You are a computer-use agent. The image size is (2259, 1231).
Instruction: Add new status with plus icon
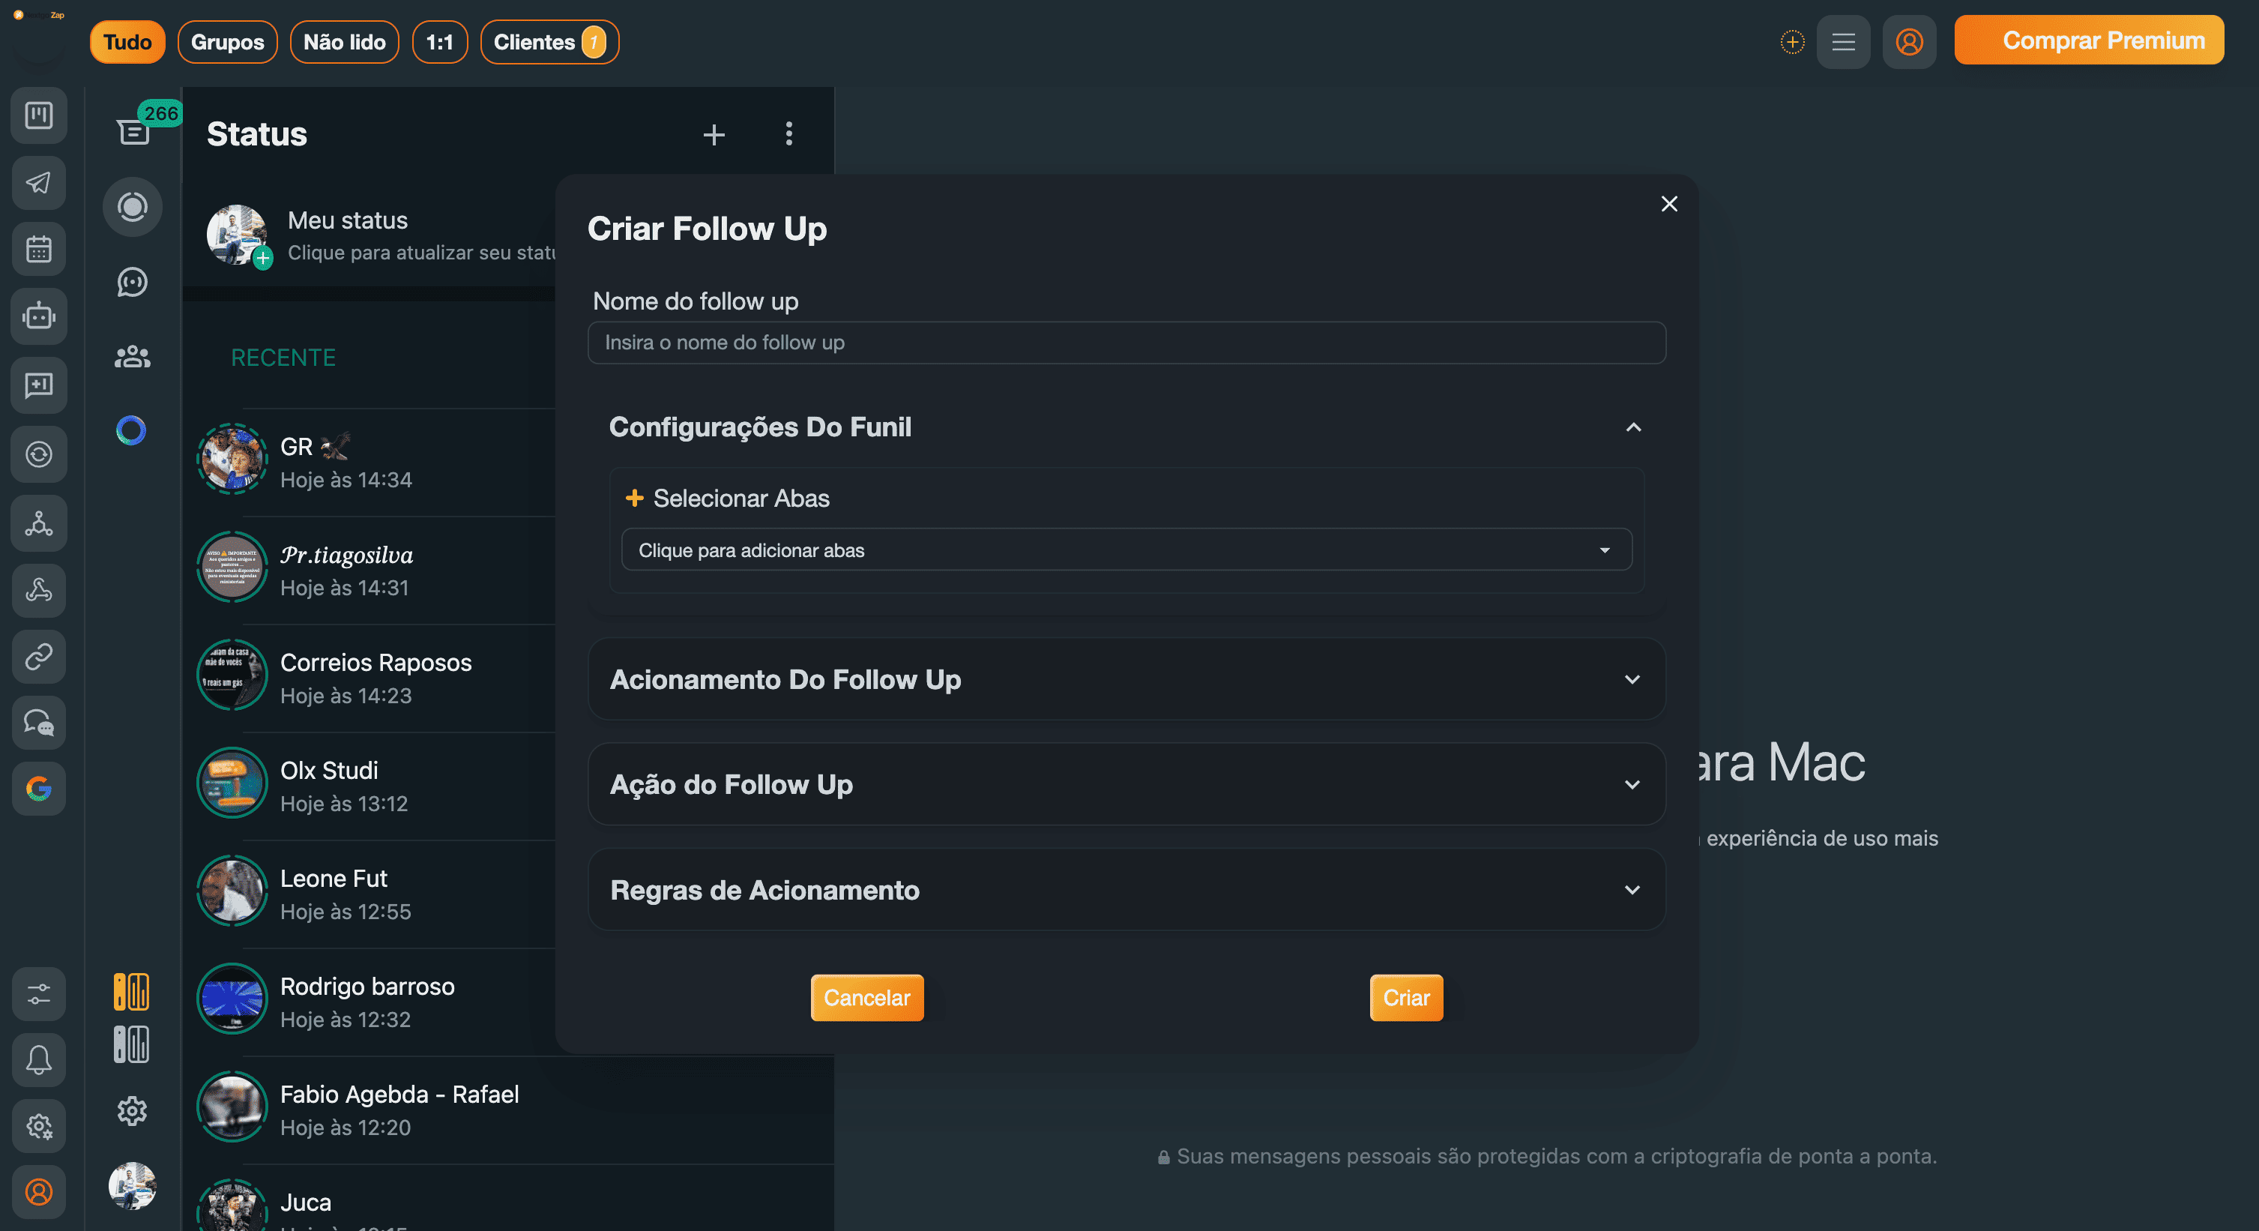[x=714, y=134]
